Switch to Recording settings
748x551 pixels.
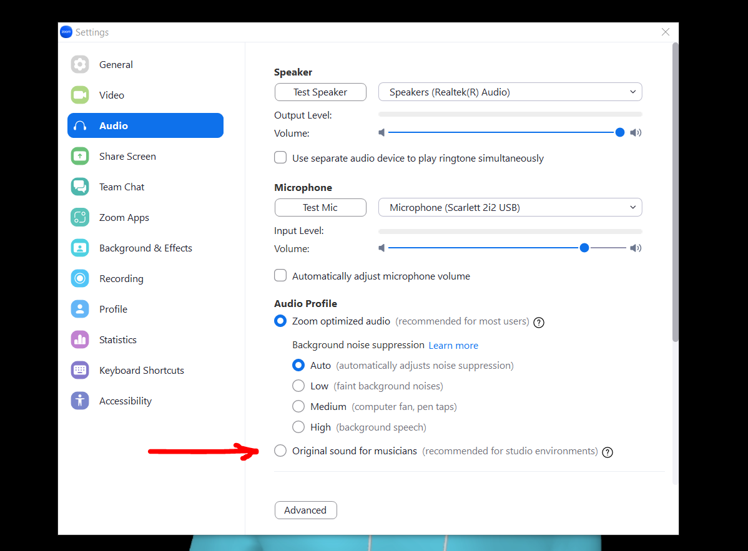coord(145,278)
